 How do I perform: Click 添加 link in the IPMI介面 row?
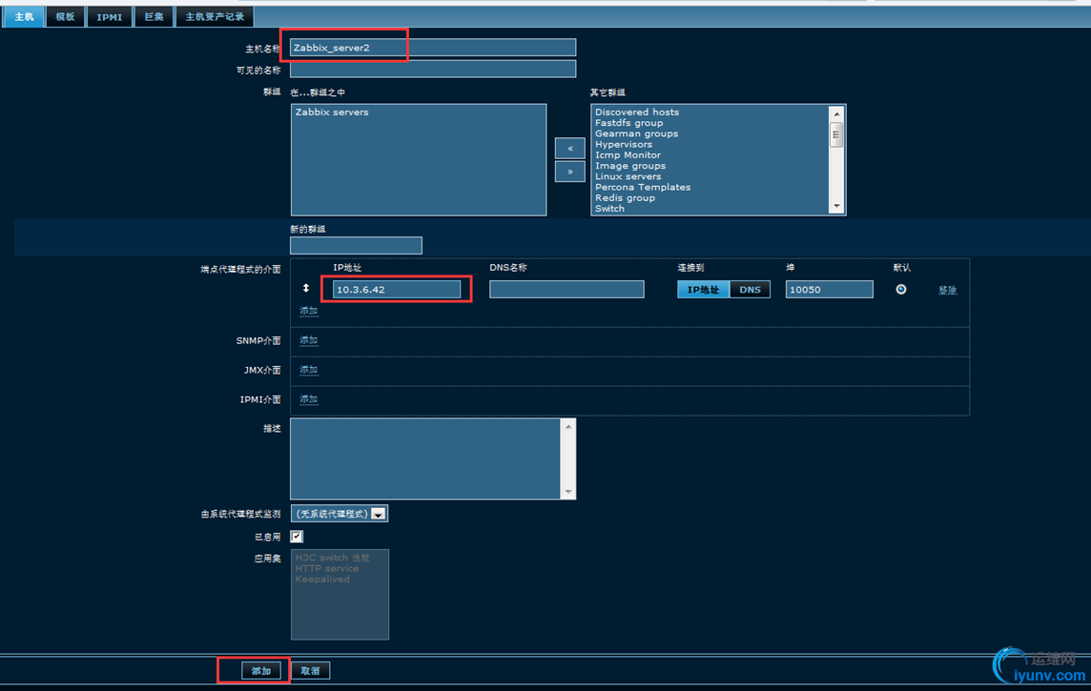[309, 399]
